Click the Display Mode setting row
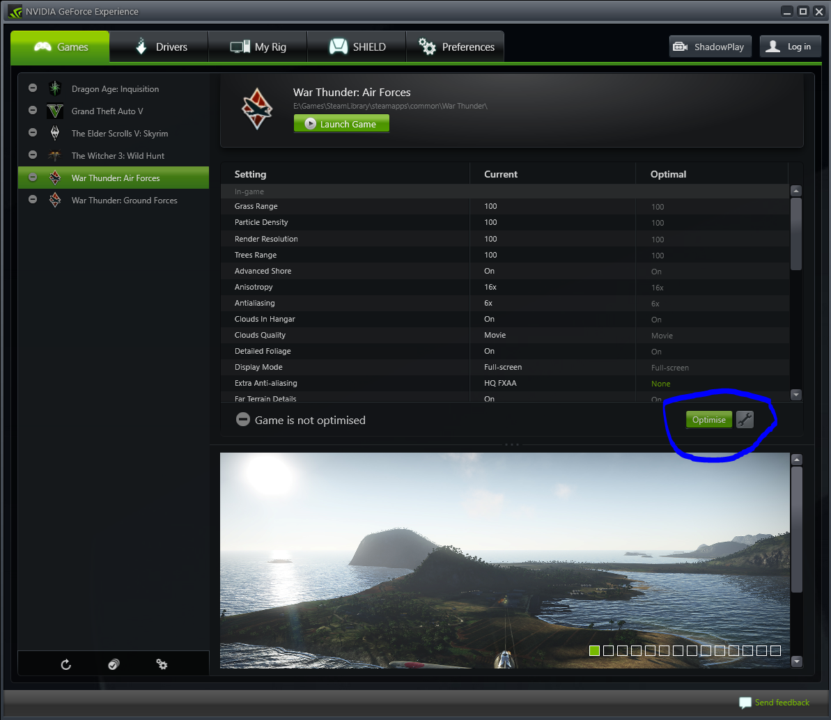Screen dimensions: 831x720 (505, 367)
